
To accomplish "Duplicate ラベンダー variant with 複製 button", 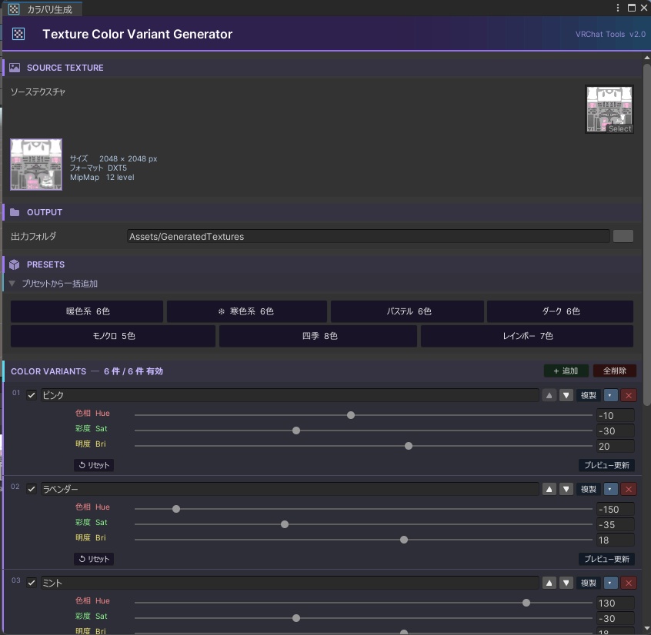I will click(x=589, y=489).
